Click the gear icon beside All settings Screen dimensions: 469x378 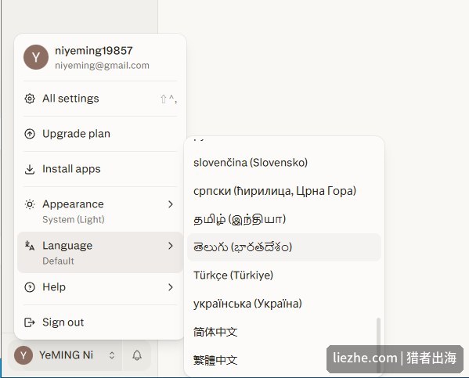pyautogui.click(x=30, y=99)
